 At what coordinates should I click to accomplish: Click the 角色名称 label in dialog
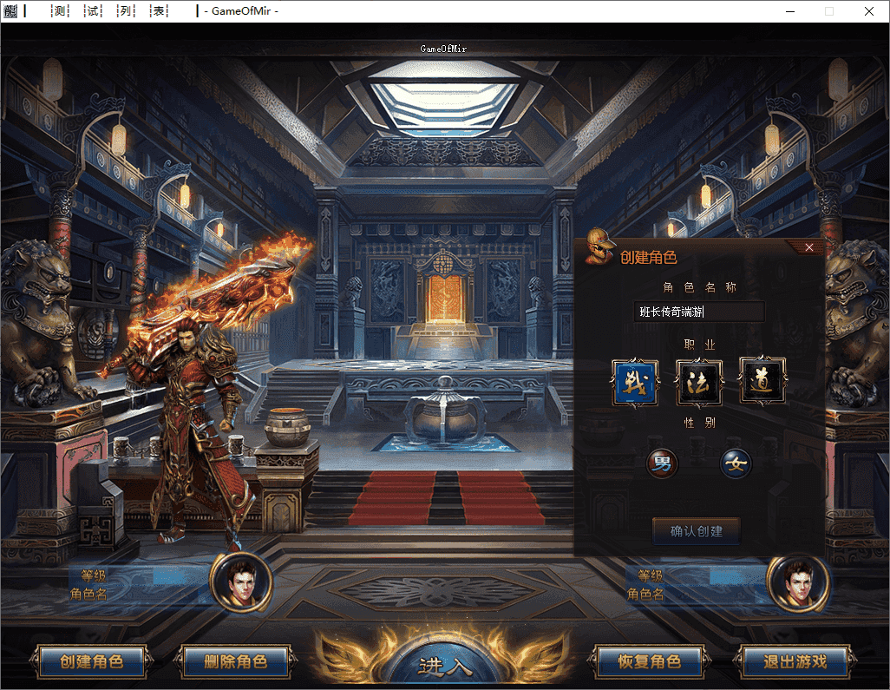coord(699,287)
